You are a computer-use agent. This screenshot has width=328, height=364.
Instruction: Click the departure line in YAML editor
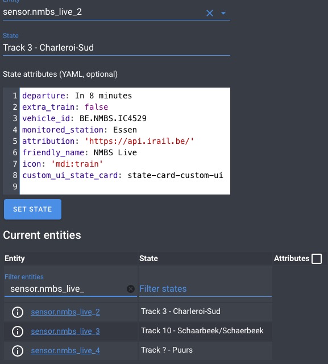coord(77,96)
